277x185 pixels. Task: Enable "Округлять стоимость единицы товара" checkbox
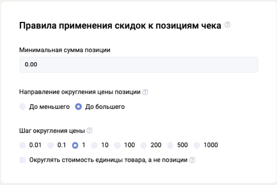click(23, 160)
